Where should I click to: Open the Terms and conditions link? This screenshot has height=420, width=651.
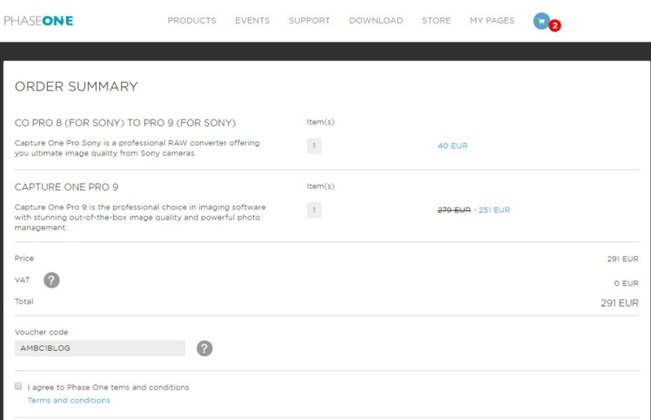[69, 400]
